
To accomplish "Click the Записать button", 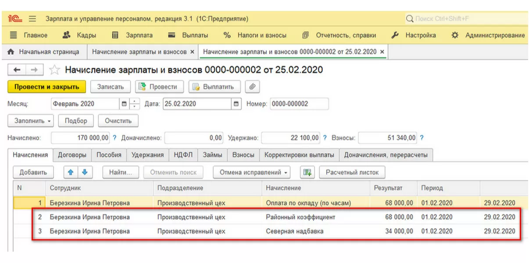I will coord(111,86).
